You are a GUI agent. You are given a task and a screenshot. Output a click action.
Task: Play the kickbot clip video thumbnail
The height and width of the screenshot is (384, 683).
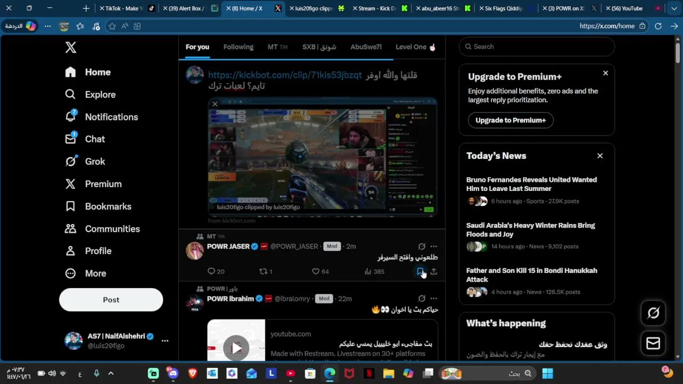click(x=323, y=157)
